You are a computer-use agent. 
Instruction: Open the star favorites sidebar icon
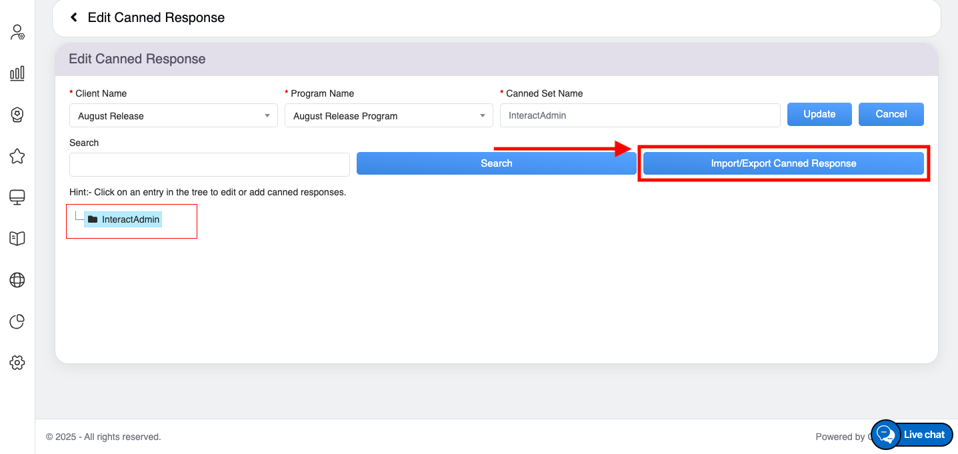pos(17,156)
